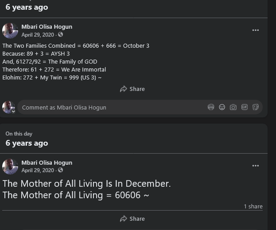Switch commenting identity via avatar dropdown arrow

13,111
